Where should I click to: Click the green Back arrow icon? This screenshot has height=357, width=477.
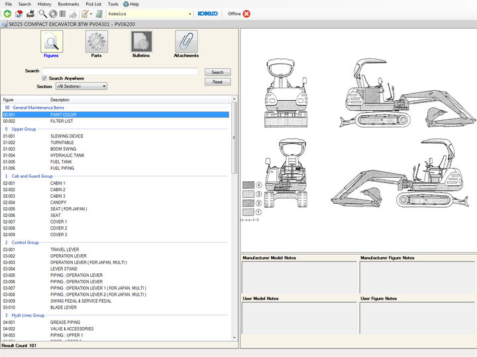(x=7, y=14)
